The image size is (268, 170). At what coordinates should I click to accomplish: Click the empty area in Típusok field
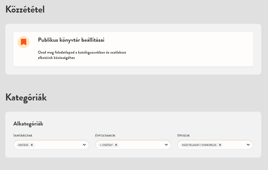click(x=234, y=145)
